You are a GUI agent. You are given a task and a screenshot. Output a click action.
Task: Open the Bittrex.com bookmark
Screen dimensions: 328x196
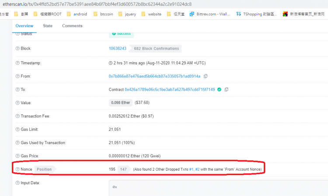(210, 14)
